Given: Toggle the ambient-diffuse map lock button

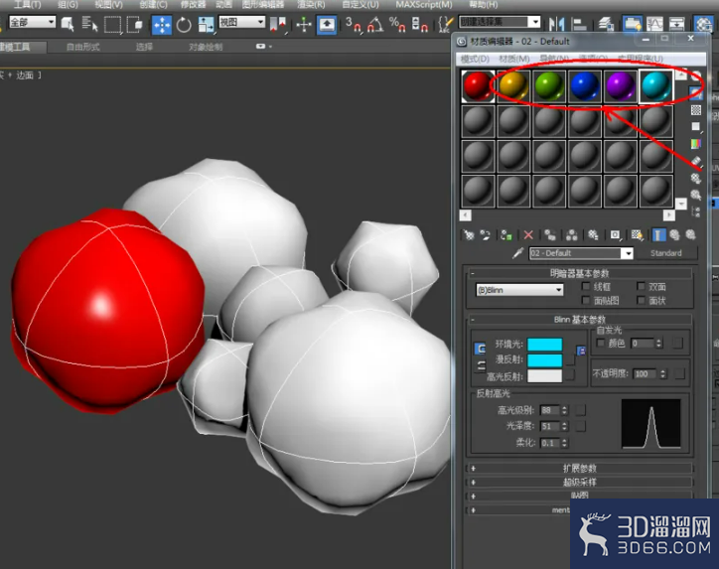Looking at the screenshot, I should pos(581,352).
